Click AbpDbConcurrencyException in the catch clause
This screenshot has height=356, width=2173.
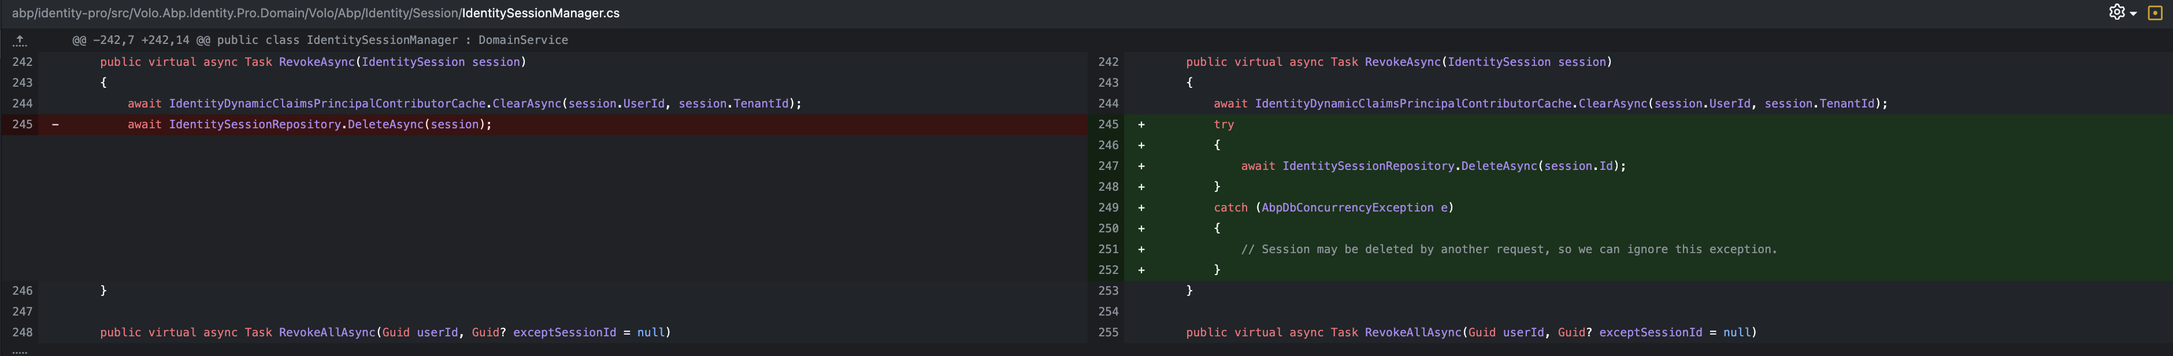tap(1347, 207)
